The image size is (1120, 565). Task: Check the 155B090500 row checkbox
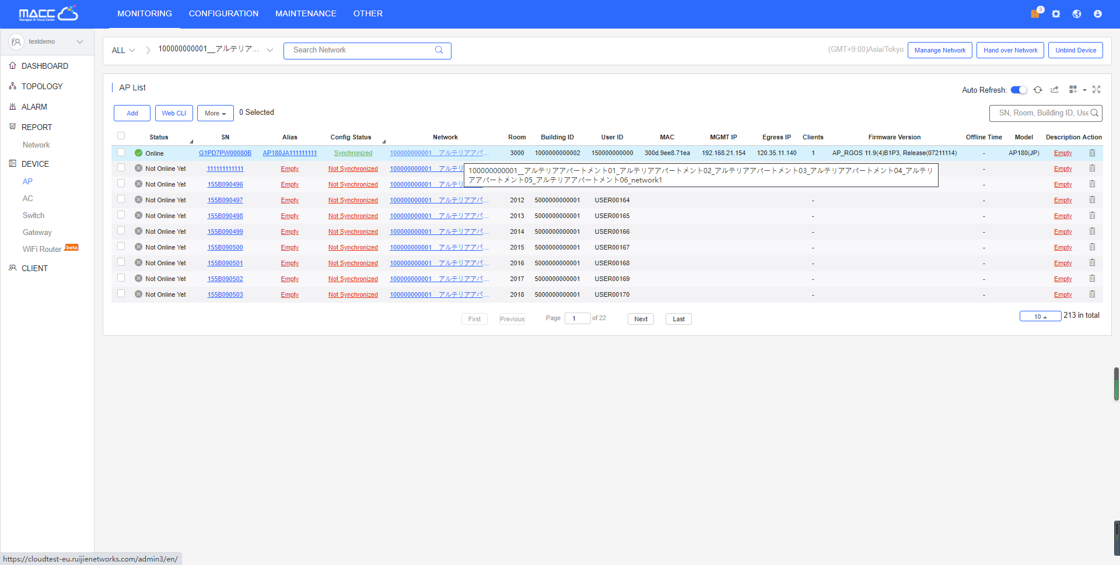click(x=121, y=247)
